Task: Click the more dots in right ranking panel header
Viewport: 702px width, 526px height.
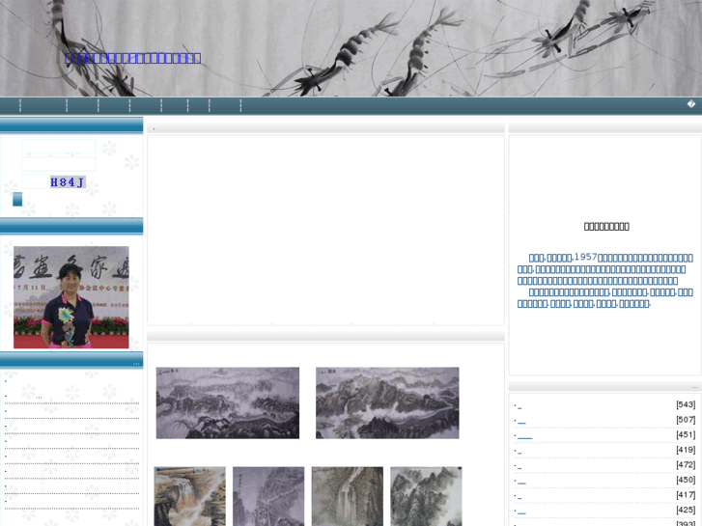Action: point(695,387)
